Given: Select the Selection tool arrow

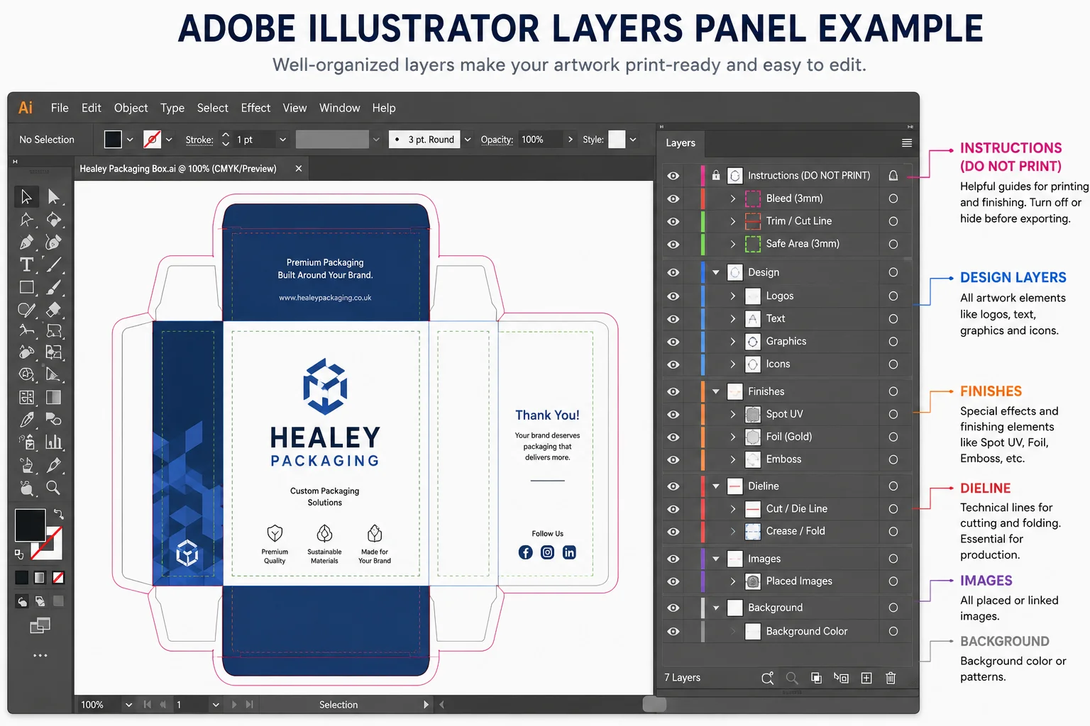Looking at the screenshot, I should coord(26,196).
